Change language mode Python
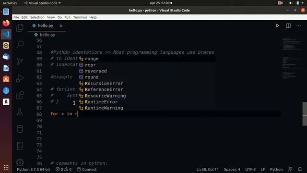Viewport: 307px width, 173px height. (x=276, y=169)
